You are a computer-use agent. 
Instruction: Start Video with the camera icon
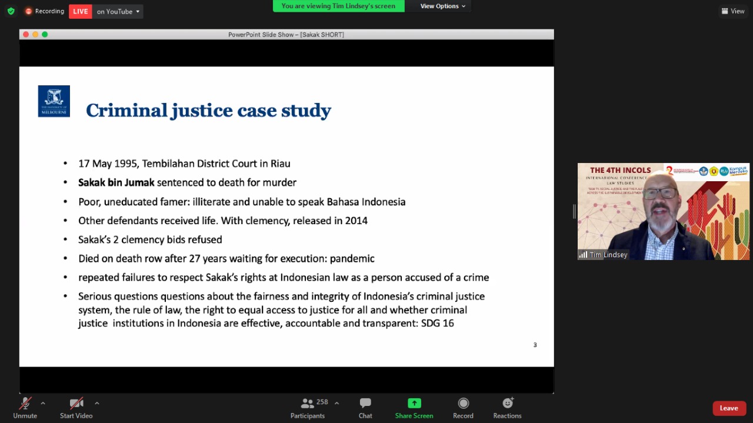(76, 408)
